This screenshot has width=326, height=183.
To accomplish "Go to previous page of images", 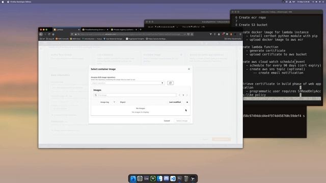I will click(180, 95).
